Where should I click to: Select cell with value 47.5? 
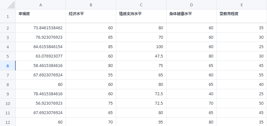click(x=141, y=56)
